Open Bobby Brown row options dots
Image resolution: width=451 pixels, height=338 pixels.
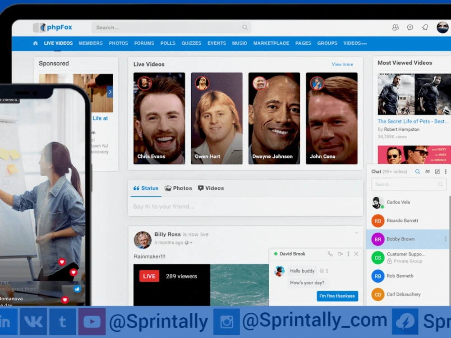point(446,239)
